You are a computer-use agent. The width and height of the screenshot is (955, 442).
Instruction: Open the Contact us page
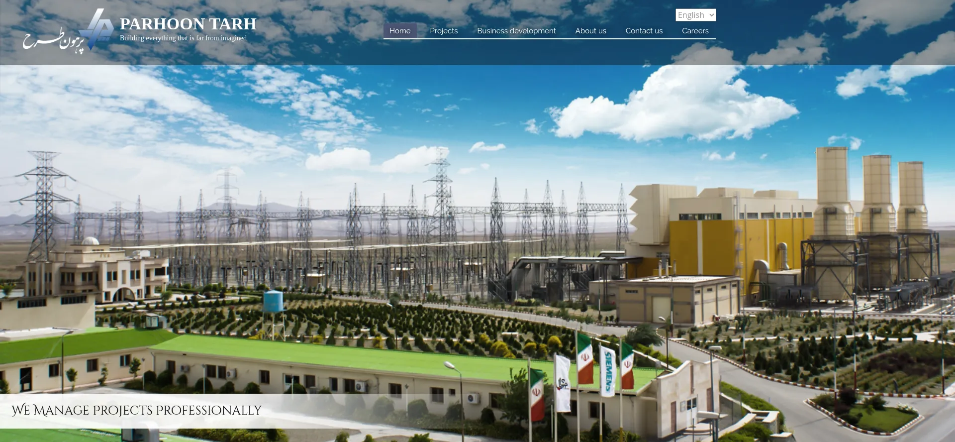(644, 31)
